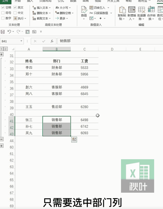Switch to the 视图 View tab
The width and height of the screenshot is (163, 209).
click(x=98, y=1)
